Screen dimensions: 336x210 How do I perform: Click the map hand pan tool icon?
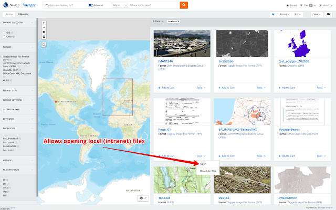(44, 37)
